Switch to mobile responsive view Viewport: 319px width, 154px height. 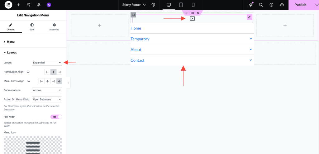tap(193, 5)
